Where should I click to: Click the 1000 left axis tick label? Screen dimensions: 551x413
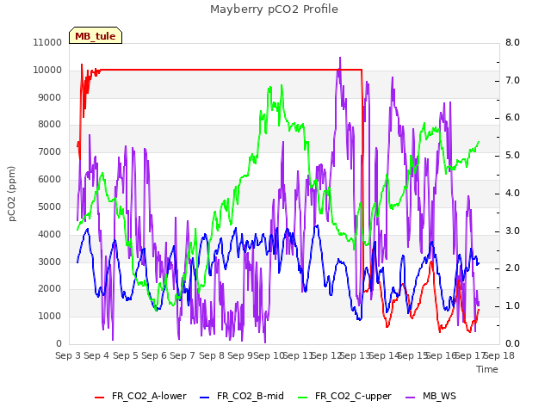50,316
